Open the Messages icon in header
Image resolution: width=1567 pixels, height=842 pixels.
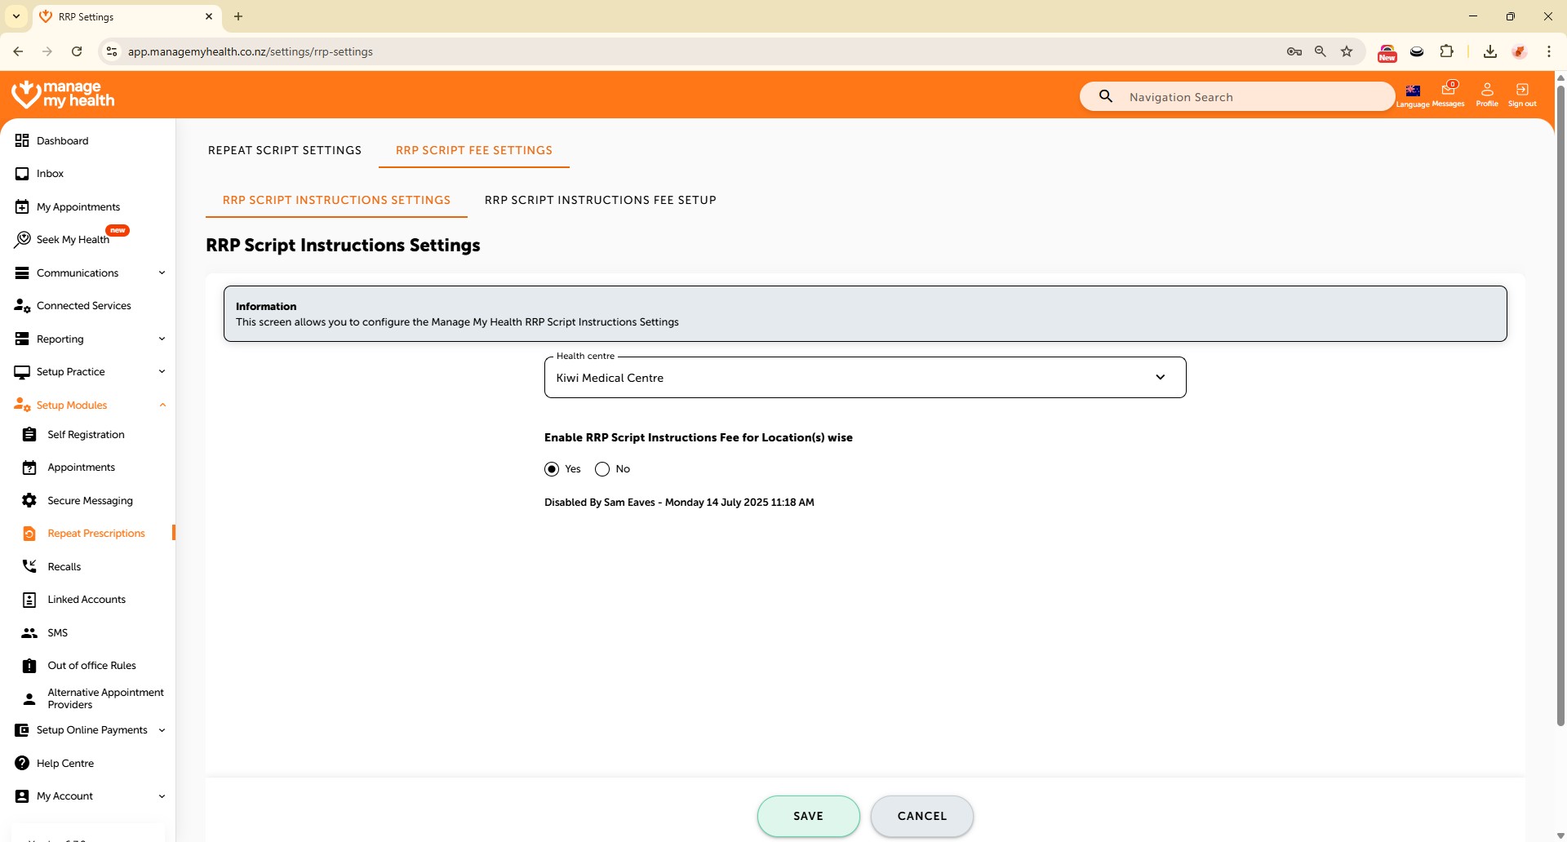click(1448, 94)
